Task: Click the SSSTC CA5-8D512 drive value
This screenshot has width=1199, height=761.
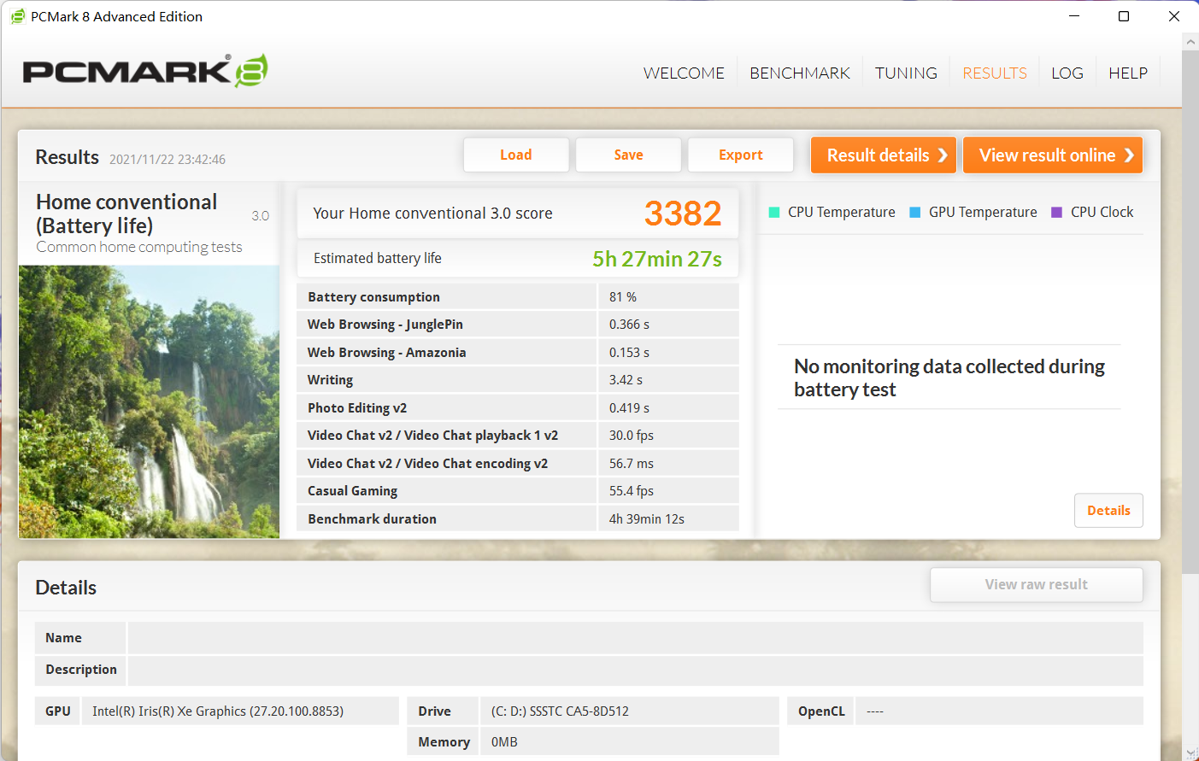Action: [560, 711]
